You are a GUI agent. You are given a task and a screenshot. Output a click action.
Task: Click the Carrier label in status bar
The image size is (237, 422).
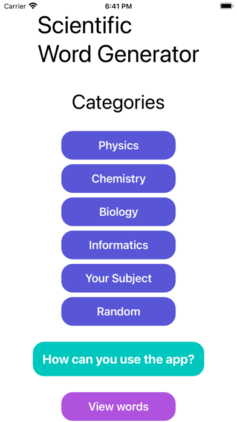coord(15,6)
